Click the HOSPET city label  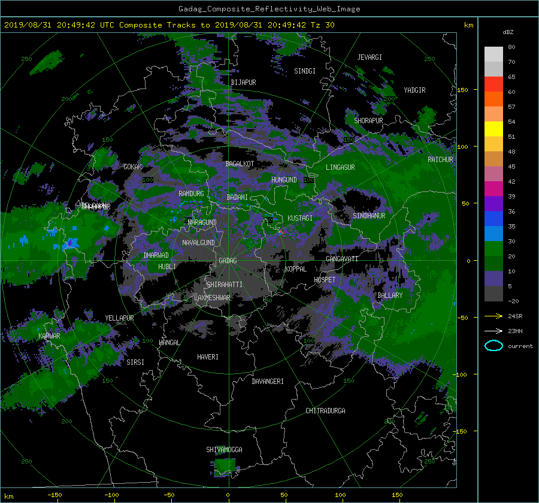[x=325, y=280]
